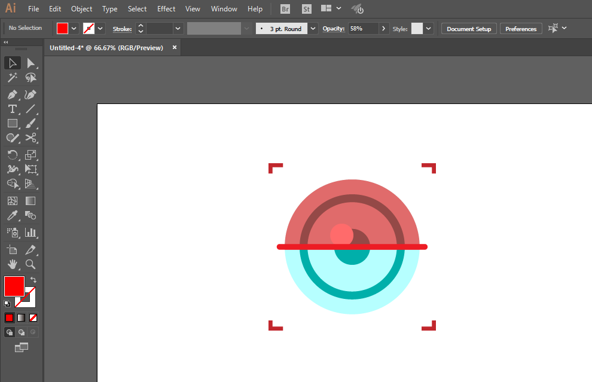The image size is (592, 382).
Task: Select the Eyedropper tool
Action: tap(12, 216)
